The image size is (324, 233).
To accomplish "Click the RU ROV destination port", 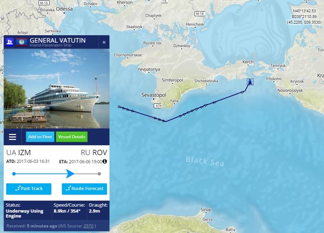I will coord(94,152).
